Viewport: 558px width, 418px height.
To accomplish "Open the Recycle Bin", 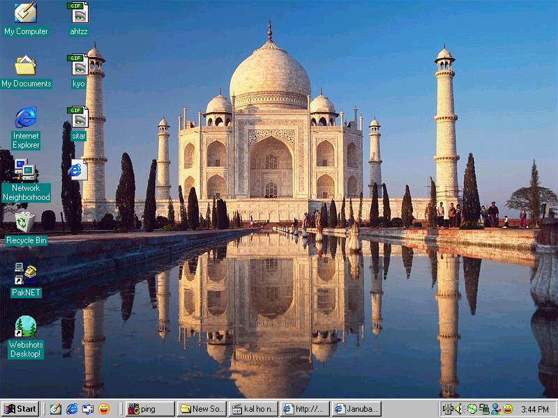I will coord(26,228).
